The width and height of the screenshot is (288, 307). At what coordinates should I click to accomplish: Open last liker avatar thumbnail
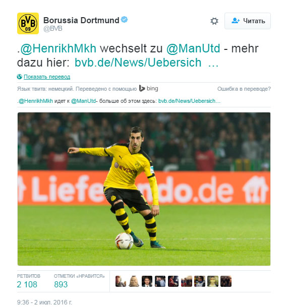point(226,281)
